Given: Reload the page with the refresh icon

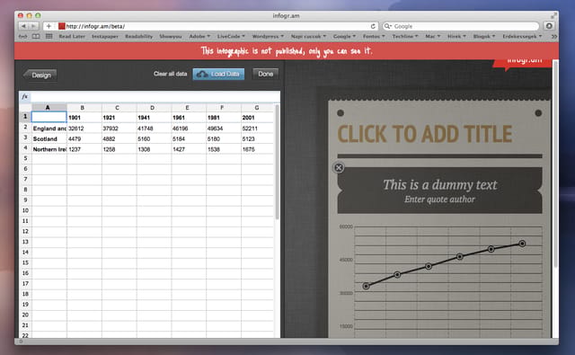Looking at the screenshot, I should 373,26.
